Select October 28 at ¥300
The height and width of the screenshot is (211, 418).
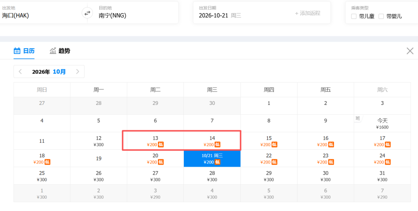(212, 176)
